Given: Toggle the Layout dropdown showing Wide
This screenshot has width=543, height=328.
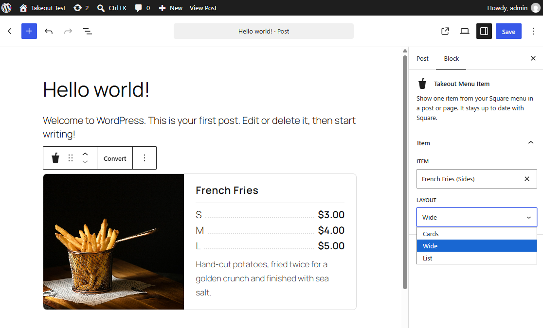Looking at the screenshot, I should [x=476, y=217].
